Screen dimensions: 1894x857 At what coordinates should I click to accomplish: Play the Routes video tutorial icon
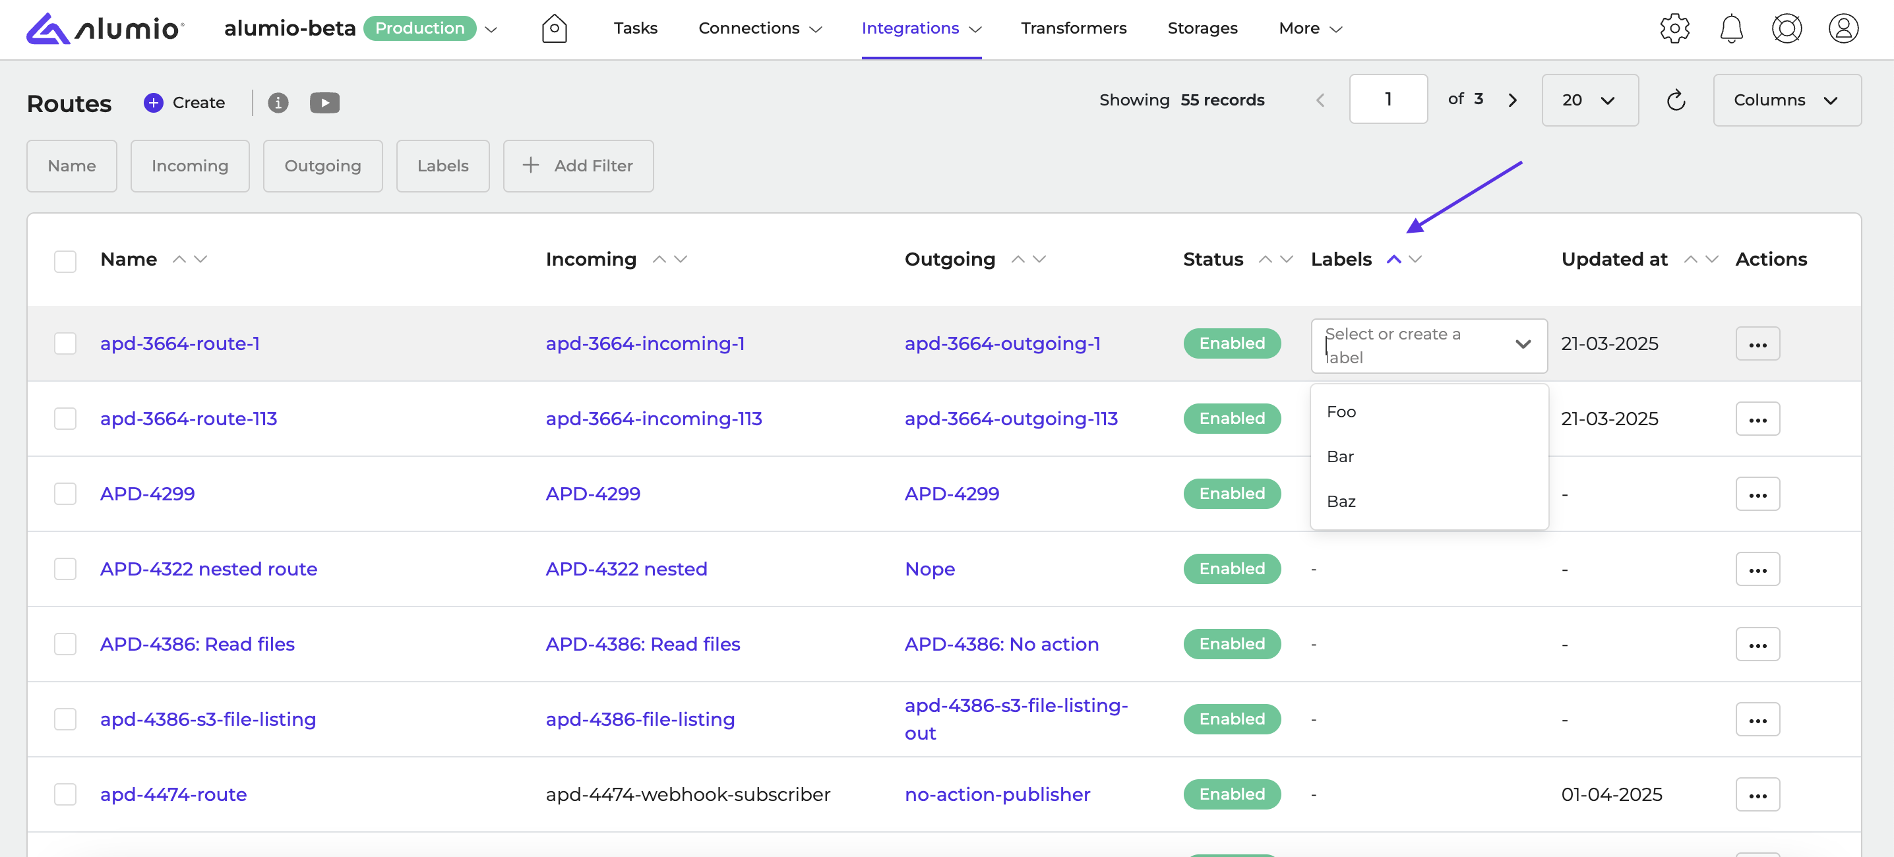point(324,103)
